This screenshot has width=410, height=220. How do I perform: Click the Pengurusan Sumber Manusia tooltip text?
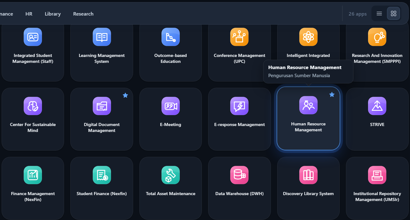(299, 76)
